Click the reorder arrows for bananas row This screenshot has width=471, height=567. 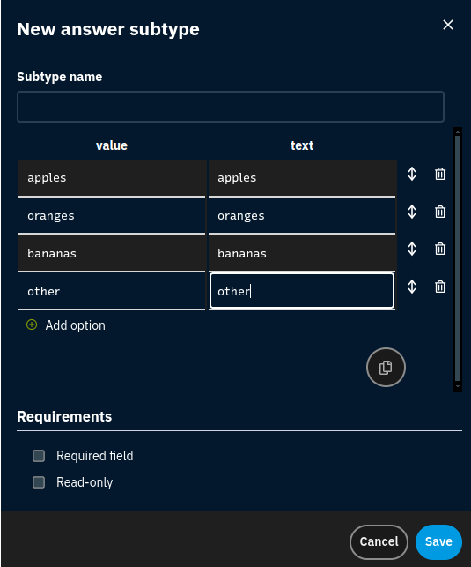(x=412, y=249)
